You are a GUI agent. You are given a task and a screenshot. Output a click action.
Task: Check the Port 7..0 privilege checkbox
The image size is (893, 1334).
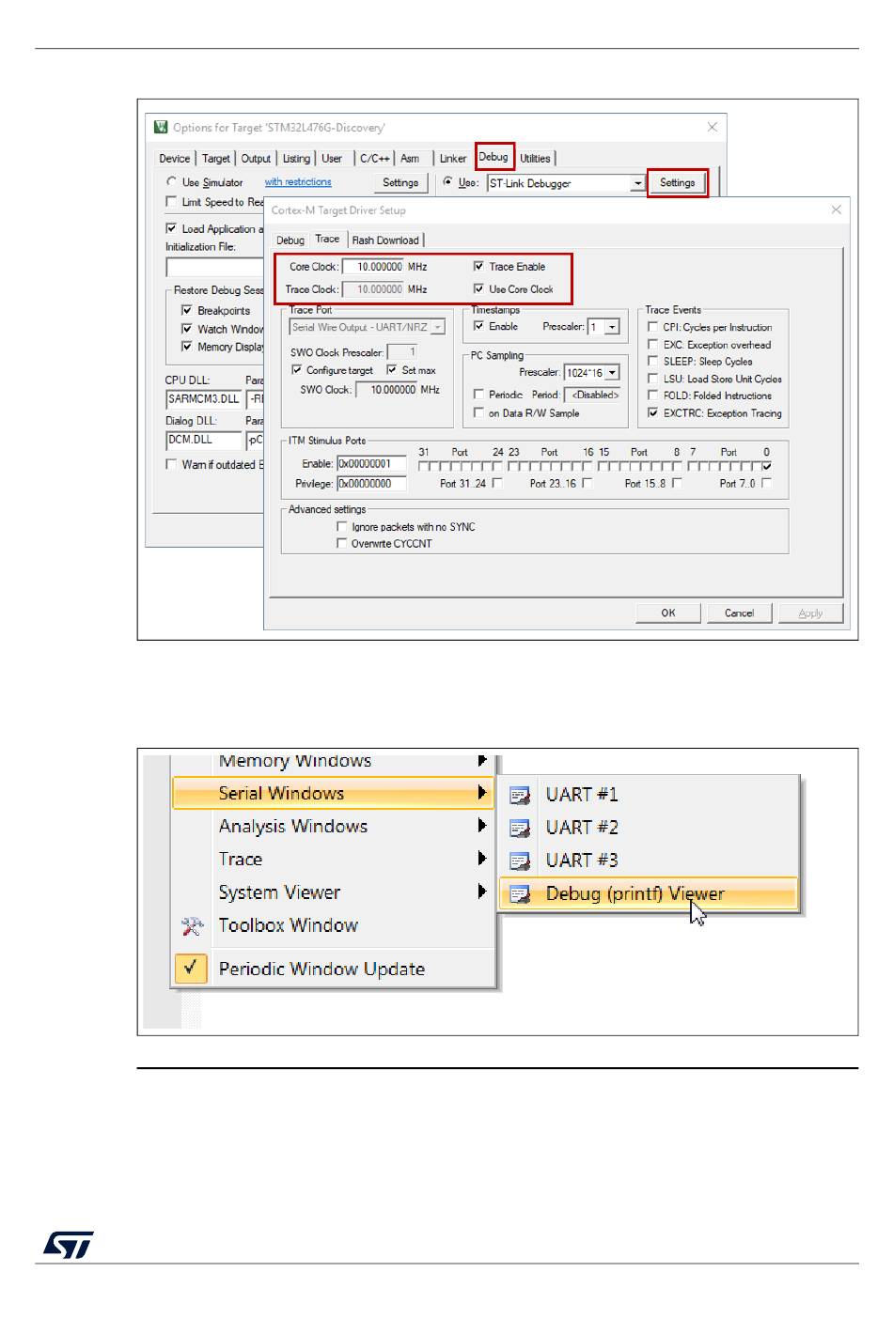coord(766,483)
